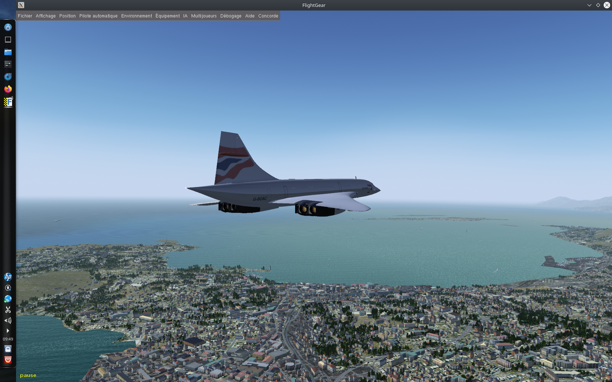Click the red power shutdown icon
Screen dimensions: 612x382
8,359
